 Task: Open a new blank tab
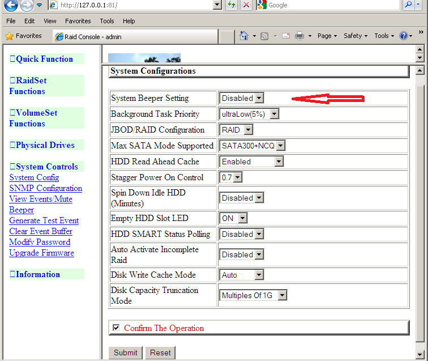[227, 37]
